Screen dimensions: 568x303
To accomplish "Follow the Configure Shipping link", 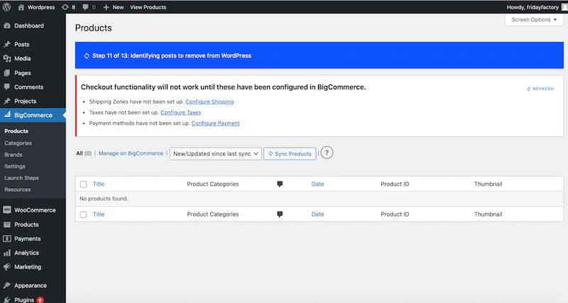I will click(209, 101).
